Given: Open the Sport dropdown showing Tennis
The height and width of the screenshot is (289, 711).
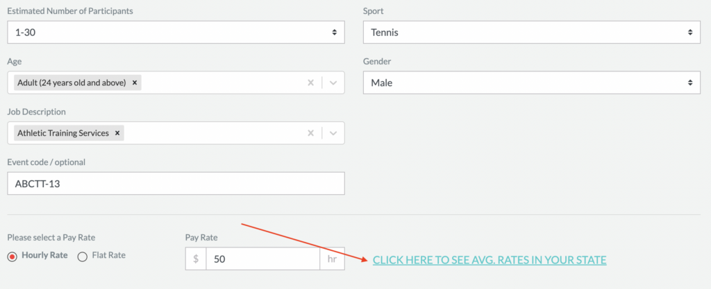Looking at the screenshot, I should 532,32.
